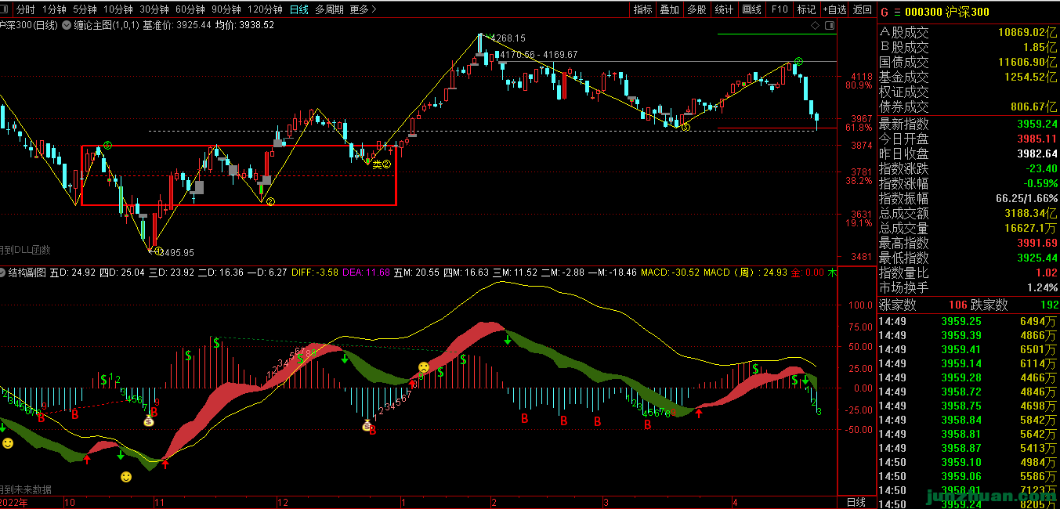Click the DIFF -3.58 readout

tap(315, 273)
